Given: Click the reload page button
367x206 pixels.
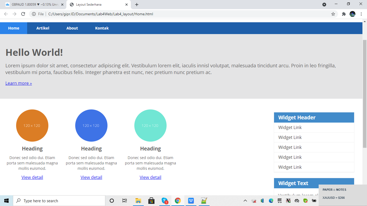Looking at the screenshot, I should click(x=23, y=14).
